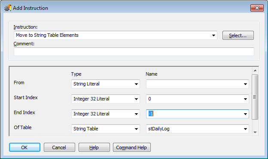
Task: Expand the From Name dropdown arrow
Action: coord(245,84)
